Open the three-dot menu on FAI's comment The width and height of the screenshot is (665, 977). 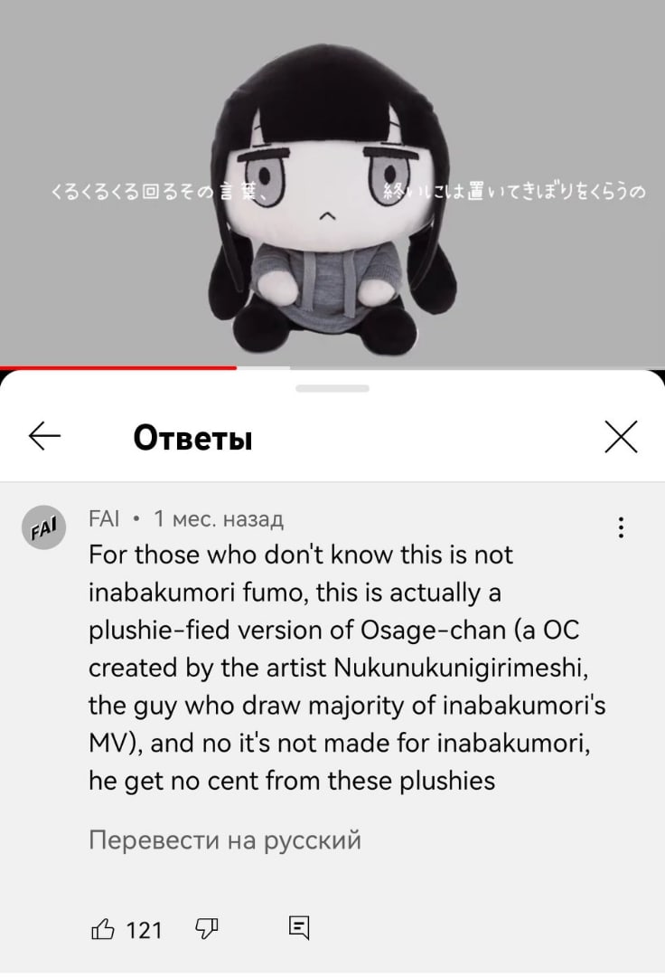(x=621, y=527)
